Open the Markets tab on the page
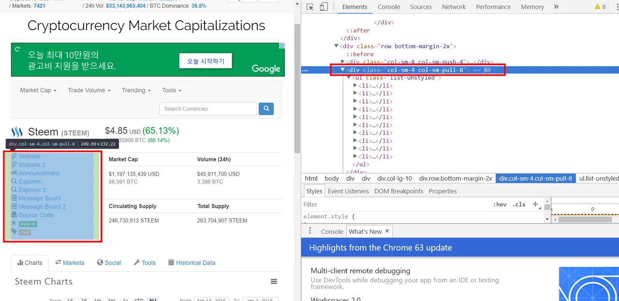 (70, 263)
